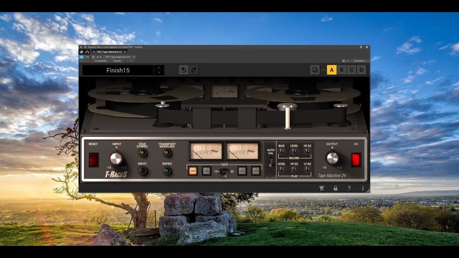Click the left VU meter
Screen dimensions: 459x258
pos(206,151)
